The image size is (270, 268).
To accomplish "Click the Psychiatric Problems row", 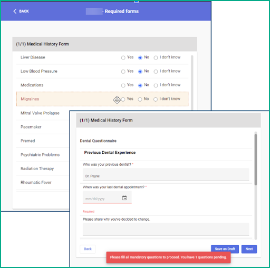I will pos(43,155).
